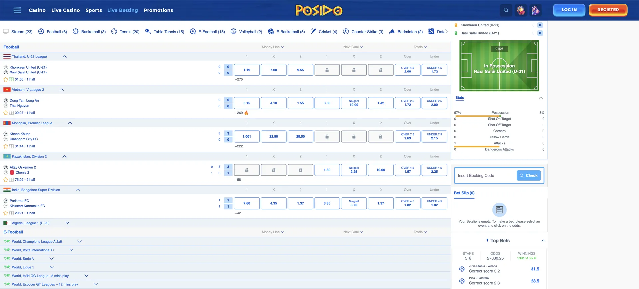639x289 pixels.
Task: Open +269 more markets for Dong Tam
Action: (239, 113)
